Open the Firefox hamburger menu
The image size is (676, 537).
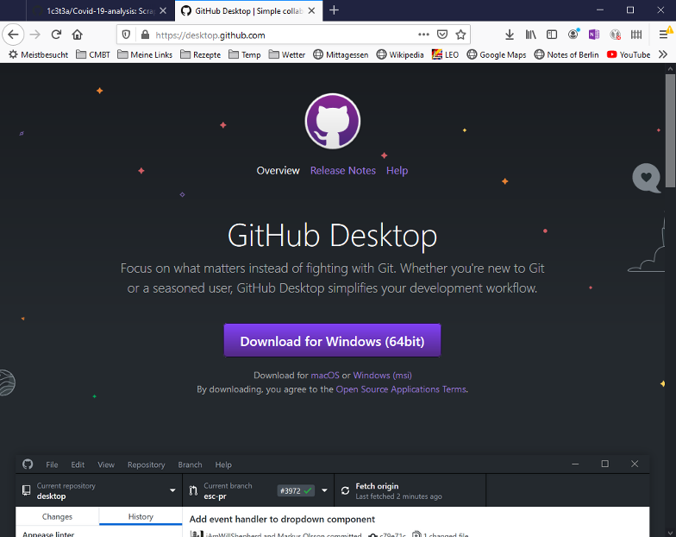663,35
